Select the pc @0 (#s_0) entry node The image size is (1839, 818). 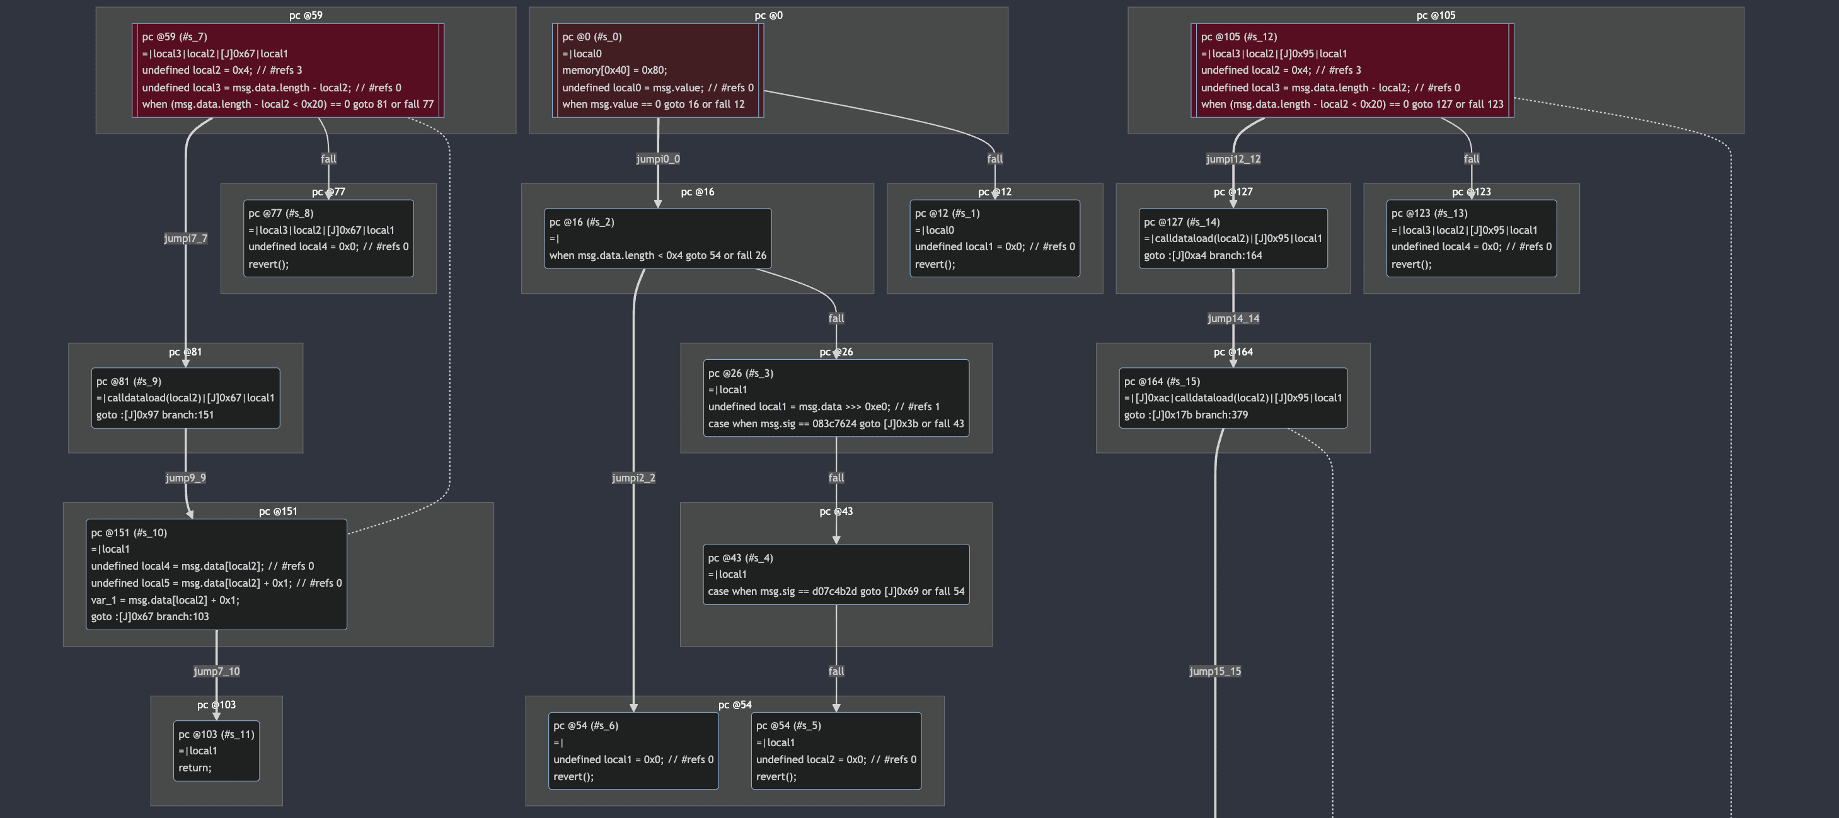coord(657,70)
